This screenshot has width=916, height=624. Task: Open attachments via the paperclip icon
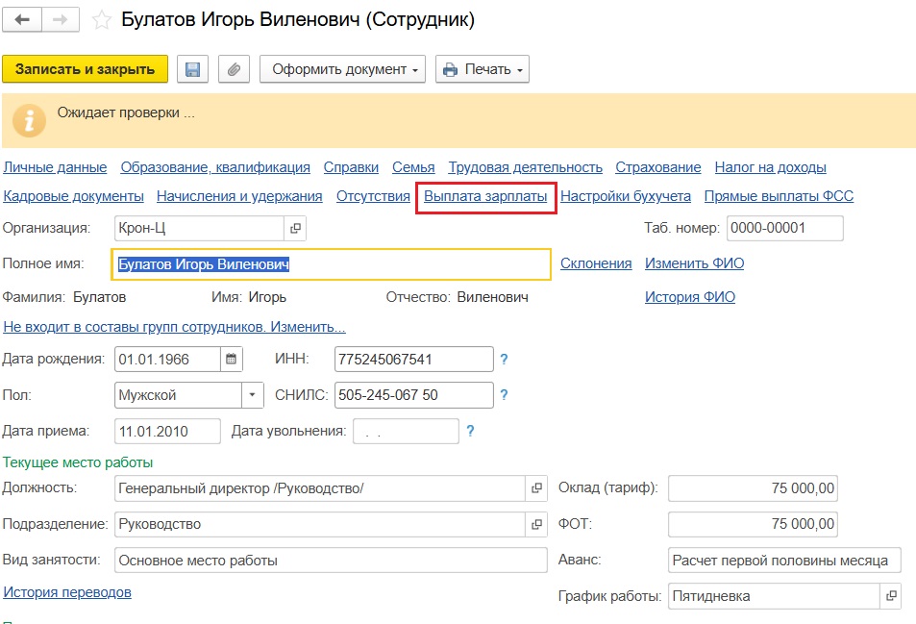234,68
